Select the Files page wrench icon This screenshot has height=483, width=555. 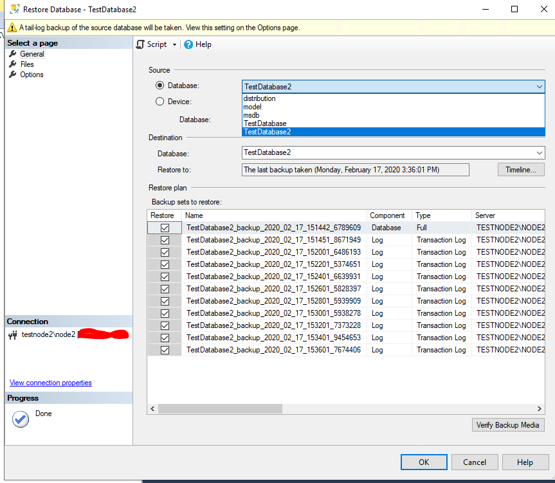pyautogui.click(x=13, y=64)
